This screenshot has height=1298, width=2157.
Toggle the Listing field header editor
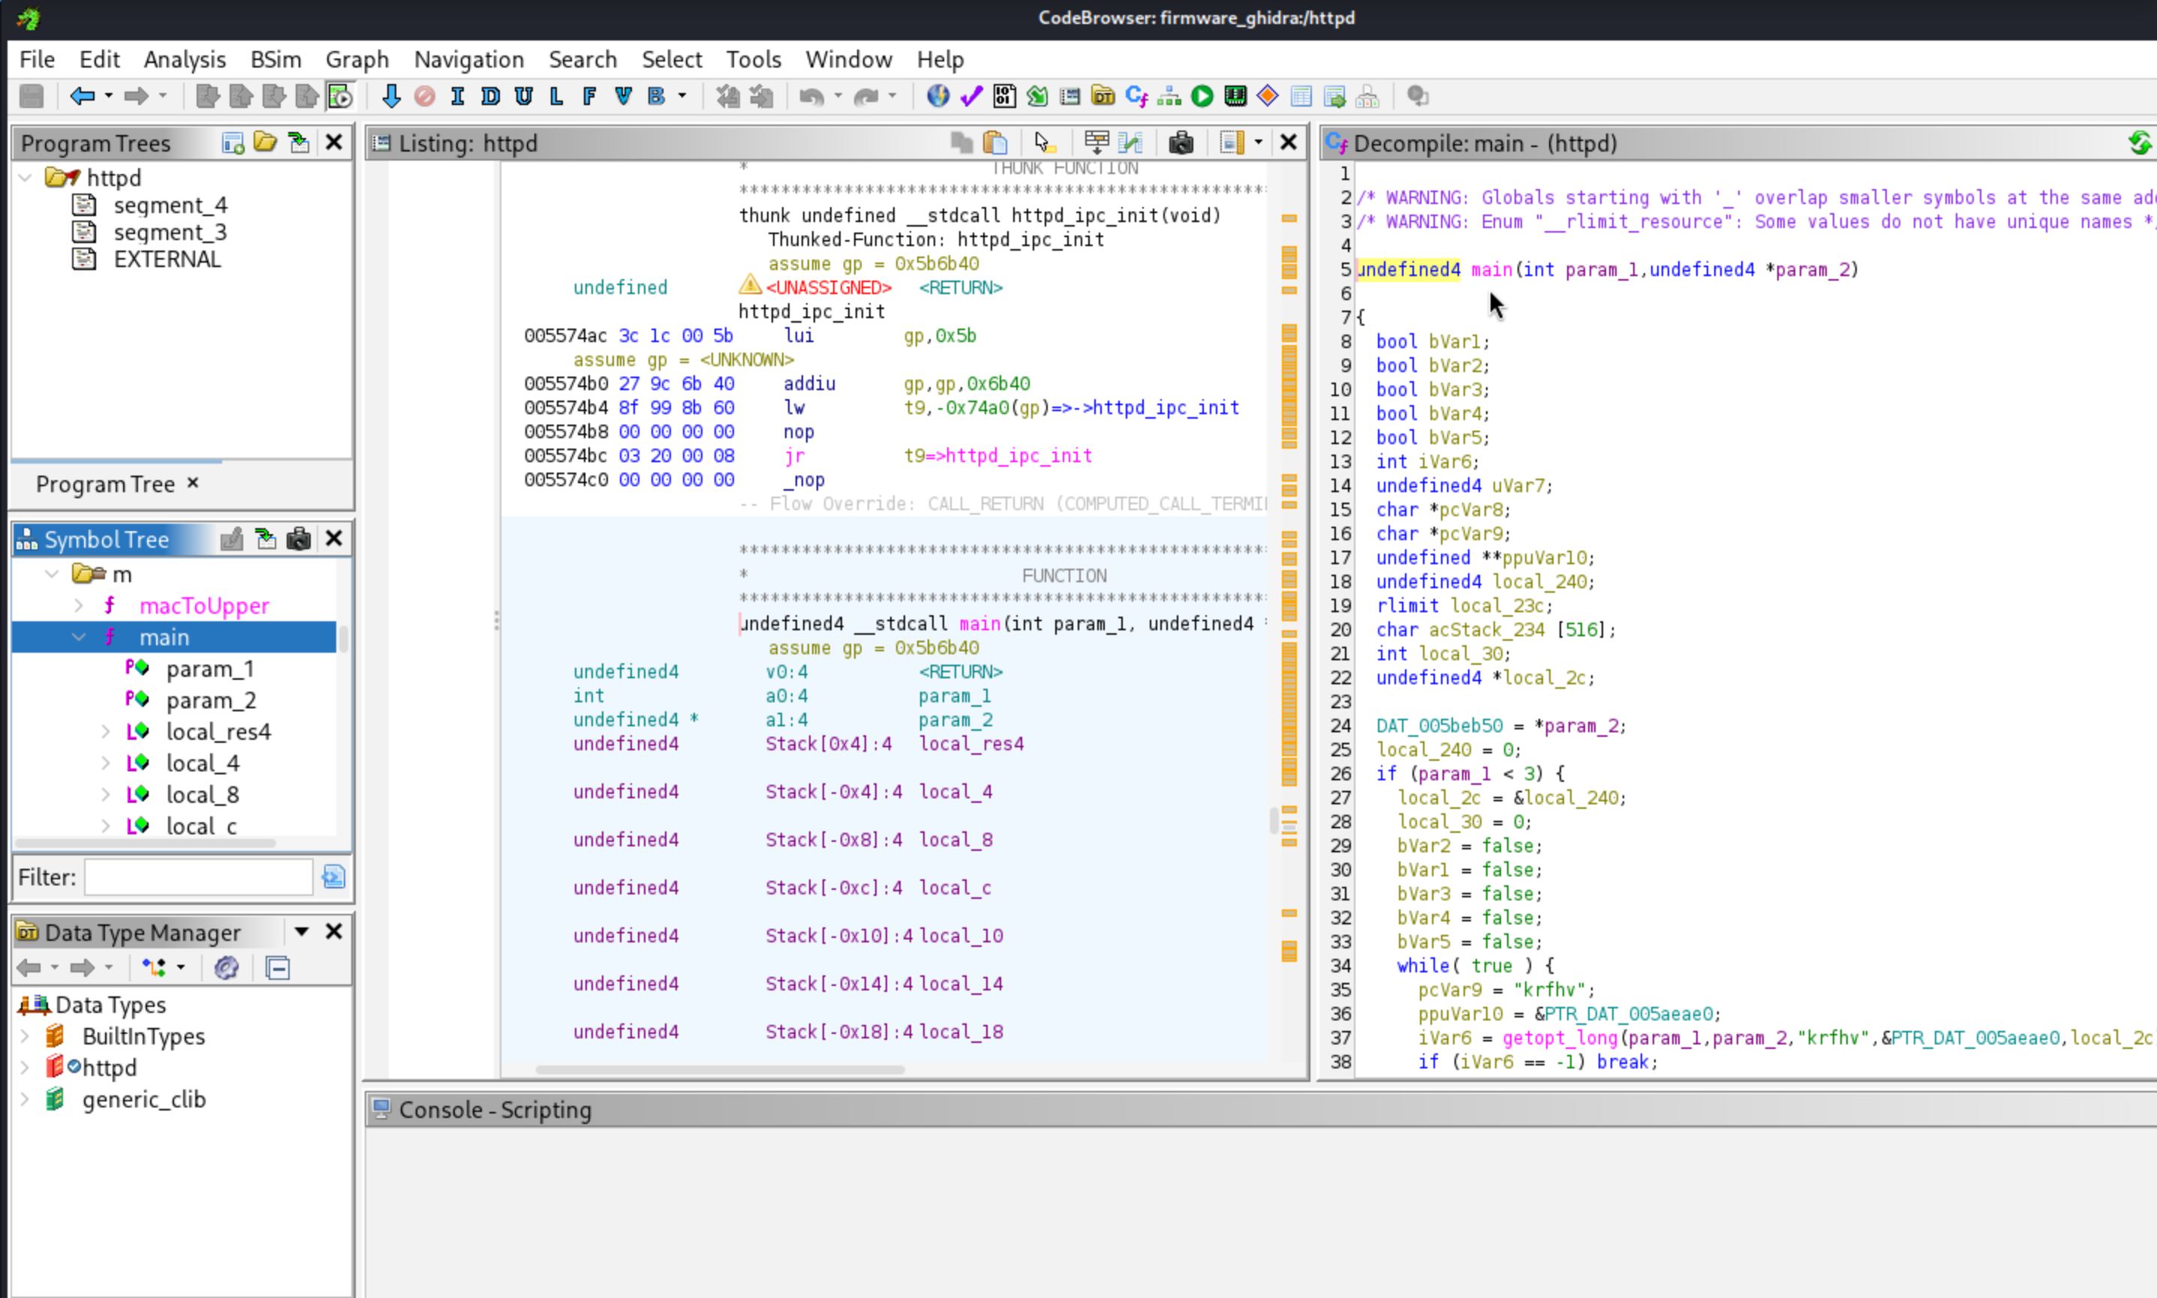pos(1095,143)
